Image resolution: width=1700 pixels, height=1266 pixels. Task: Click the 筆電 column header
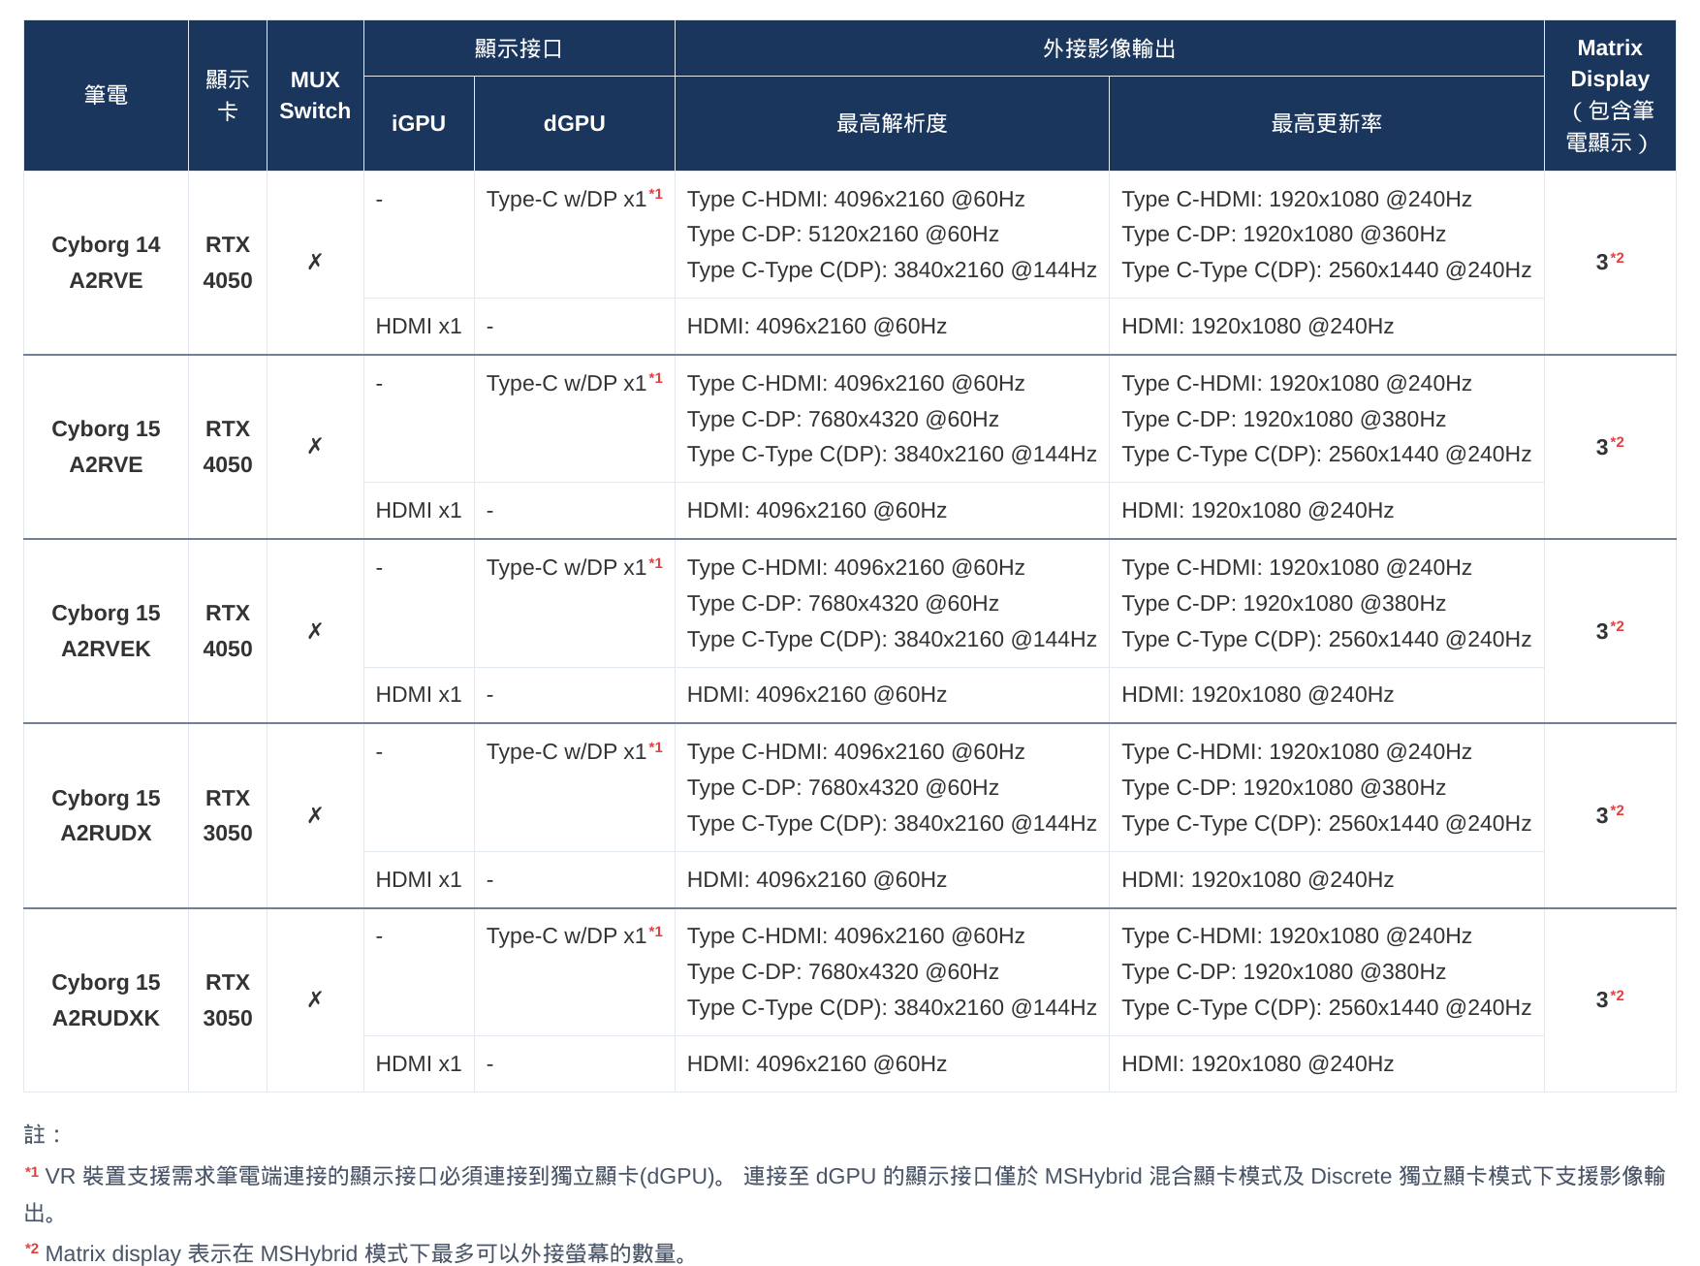[106, 95]
